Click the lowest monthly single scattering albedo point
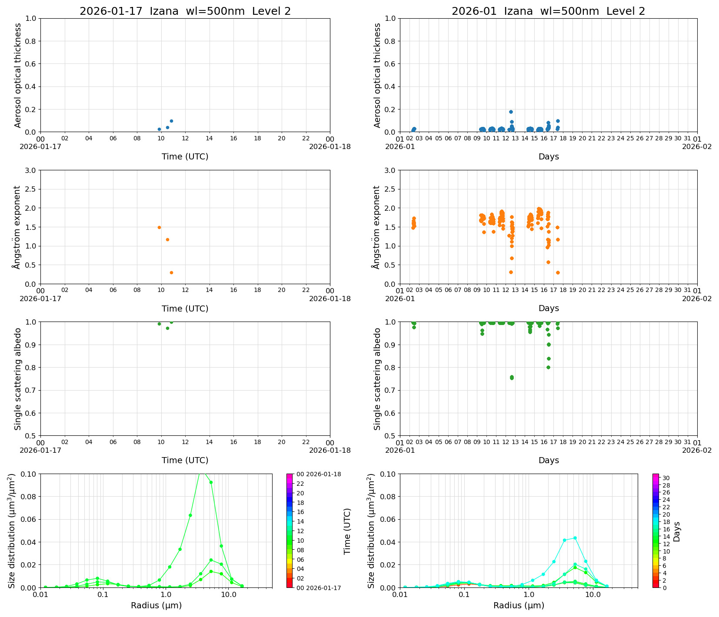This screenshot has width=719, height=617. [512, 378]
